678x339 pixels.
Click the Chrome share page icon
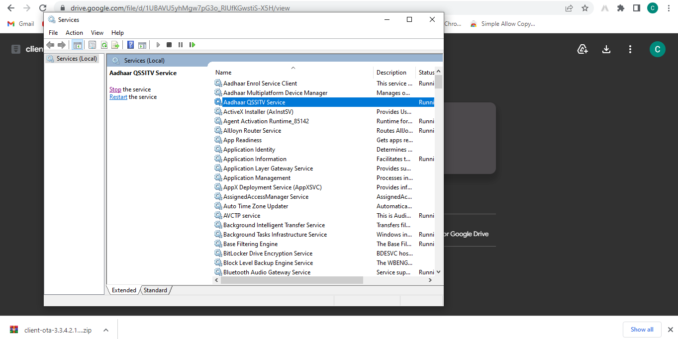pos(569,8)
